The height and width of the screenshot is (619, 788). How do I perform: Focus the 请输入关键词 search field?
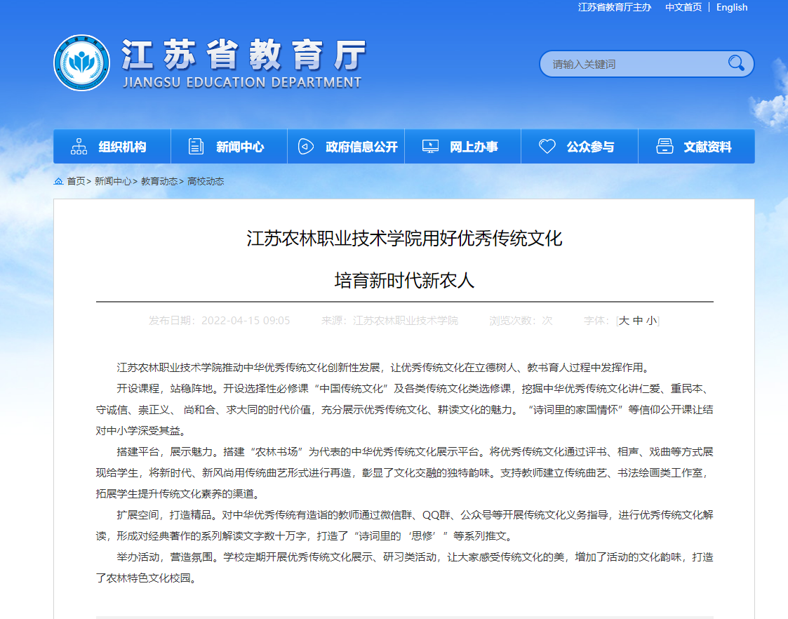[632, 64]
